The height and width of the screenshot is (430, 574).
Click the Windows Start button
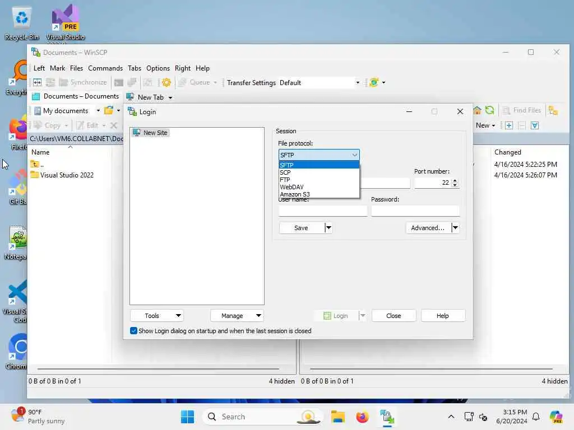187,417
